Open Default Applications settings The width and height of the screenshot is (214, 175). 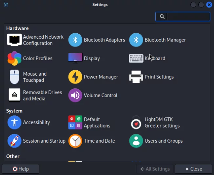[x=89, y=123]
